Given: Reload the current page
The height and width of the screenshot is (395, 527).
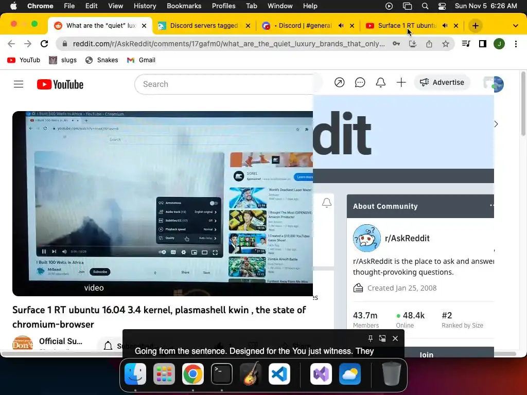Looking at the screenshot, I should click(x=44, y=44).
